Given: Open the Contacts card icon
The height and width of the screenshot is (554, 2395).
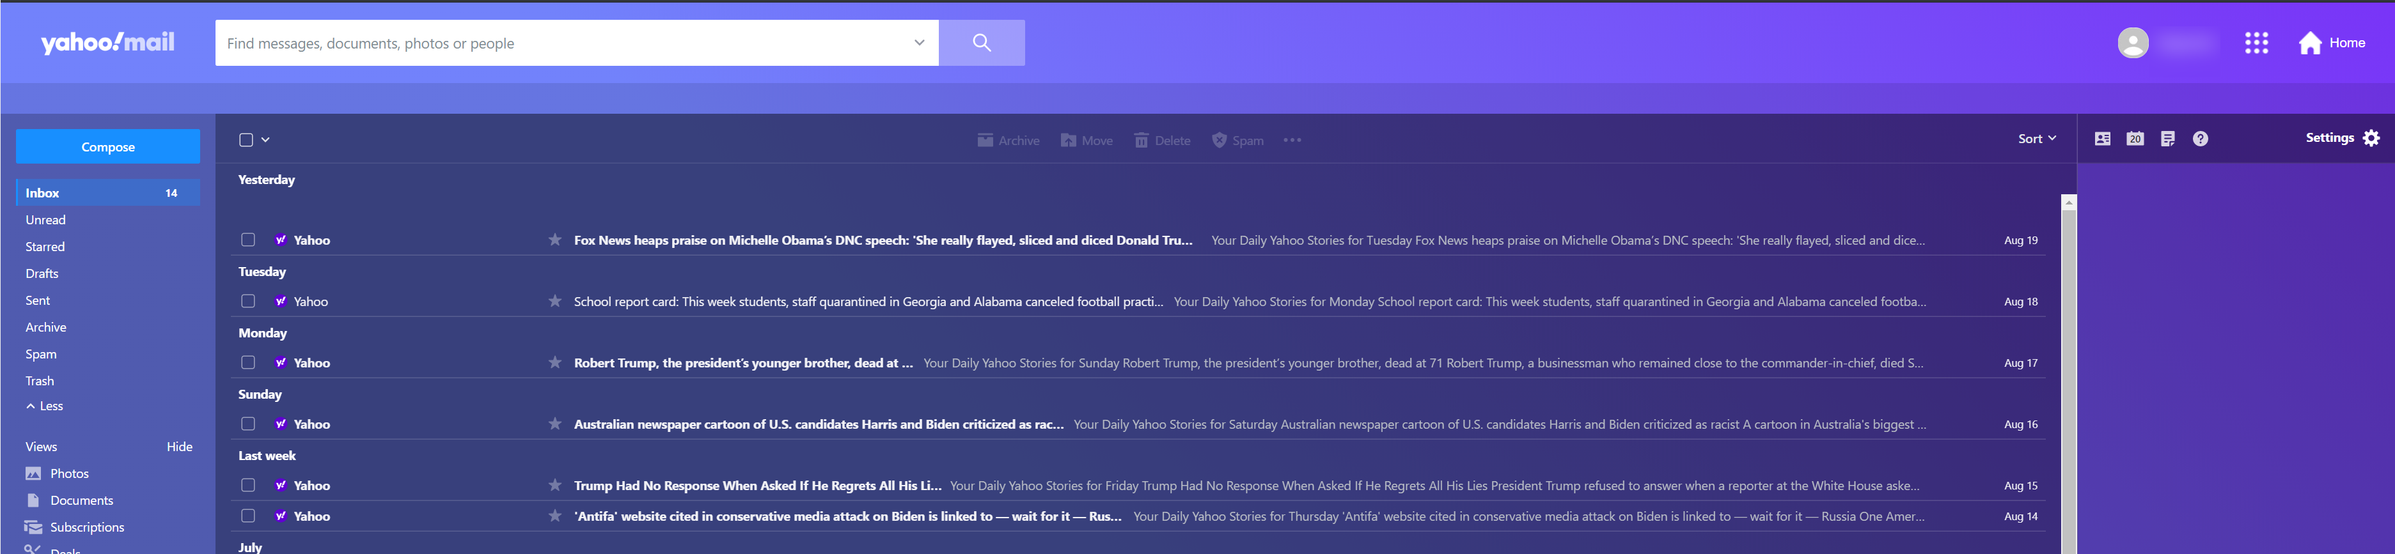Looking at the screenshot, I should (x=2102, y=139).
